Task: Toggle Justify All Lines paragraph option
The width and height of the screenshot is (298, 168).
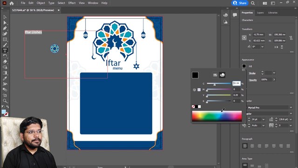Action: (x=288, y=146)
